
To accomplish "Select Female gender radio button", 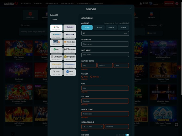I will click(91, 77).
